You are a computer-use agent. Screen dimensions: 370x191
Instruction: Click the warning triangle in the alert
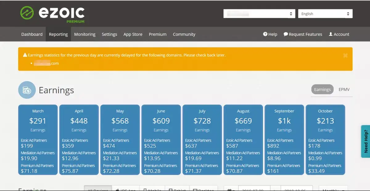tap(25, 55)
